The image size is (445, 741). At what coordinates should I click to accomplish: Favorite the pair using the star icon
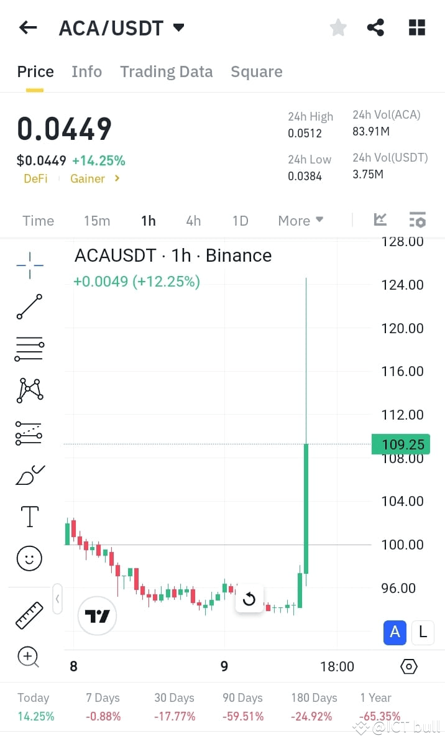coord(338,27)
